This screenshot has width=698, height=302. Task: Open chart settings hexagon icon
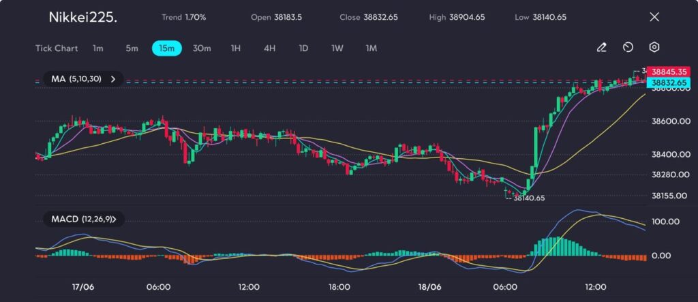[654, 48]
